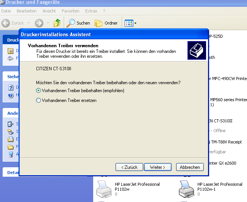Click the green Back arrow toolbar icon
This screenshot has width=247, height=202.
[6, 23]
